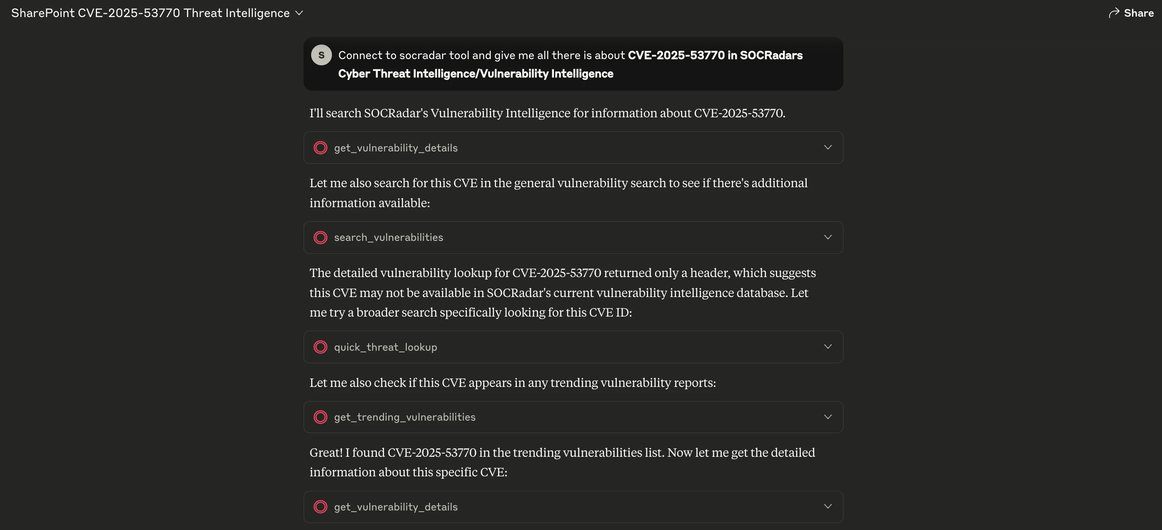This screenshot has width=1162, height=530.
Task: Expand the get_trending_vulnerabilities result chevron
Action: click(827, 417)
